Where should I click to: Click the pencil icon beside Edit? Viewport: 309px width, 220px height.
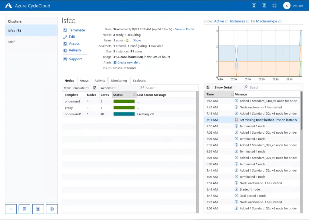click(65, 37)
